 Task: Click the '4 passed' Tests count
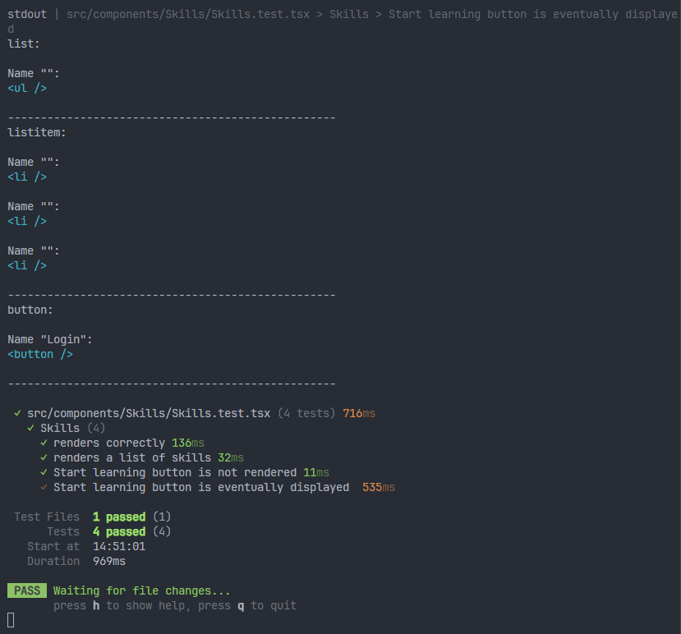[x=119, y=531]
